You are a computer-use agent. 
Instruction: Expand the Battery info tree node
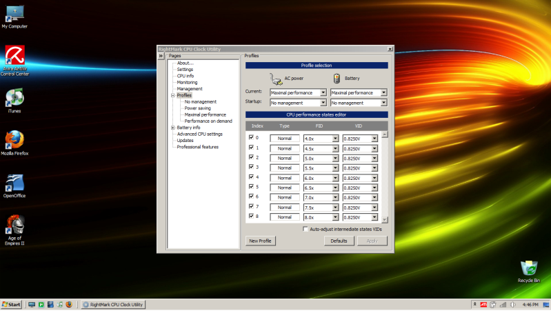coord(172,128)
